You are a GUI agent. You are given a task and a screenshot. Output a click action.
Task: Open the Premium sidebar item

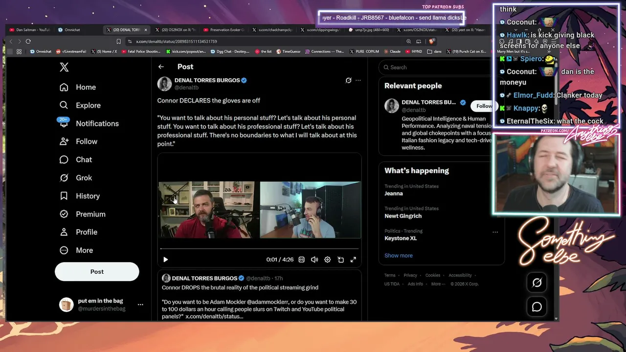82,214
